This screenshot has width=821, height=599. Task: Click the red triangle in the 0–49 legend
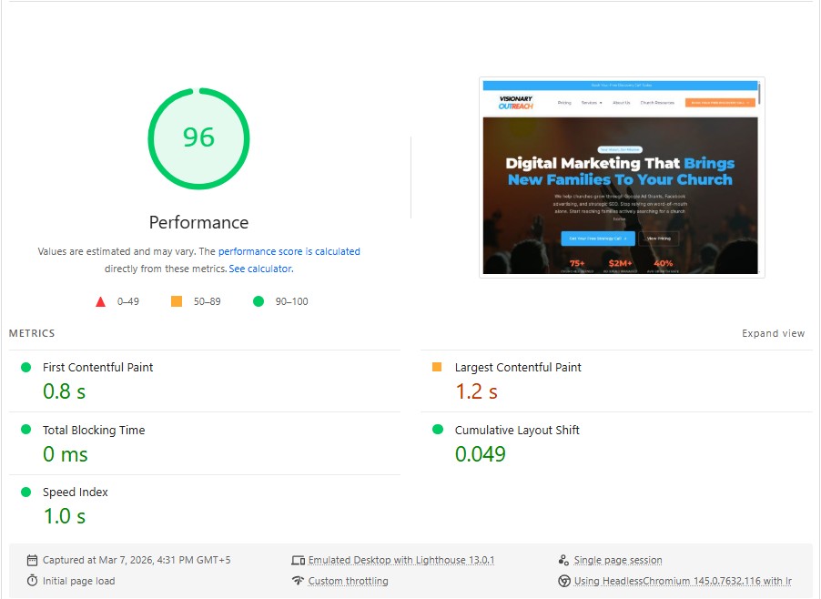coord(101,300)
